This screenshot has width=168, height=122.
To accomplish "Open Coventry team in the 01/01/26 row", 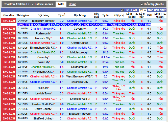I will 80,29.
